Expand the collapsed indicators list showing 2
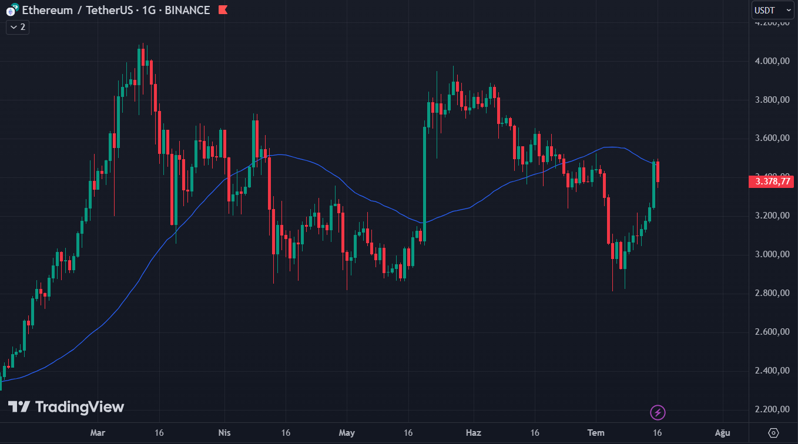 tap(18, 27)
